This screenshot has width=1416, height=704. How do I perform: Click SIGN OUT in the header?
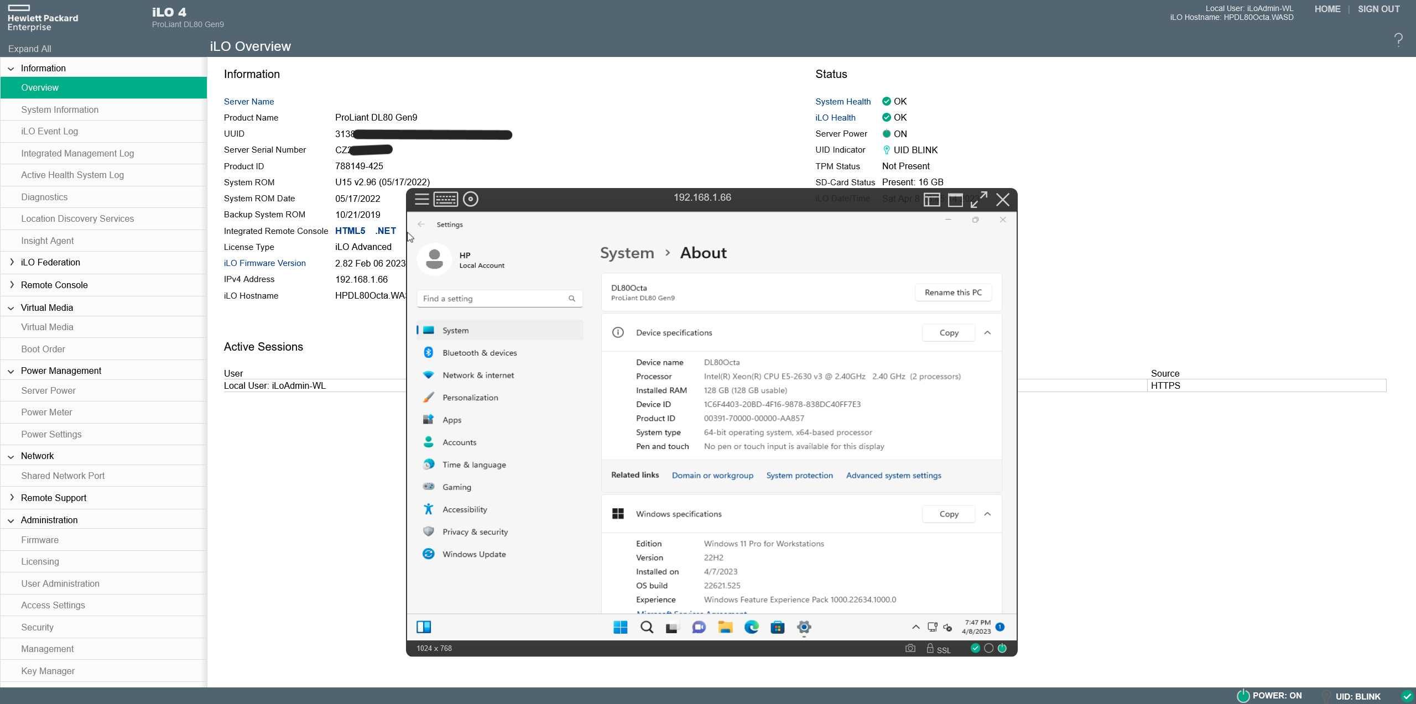tap(1378, 9)
